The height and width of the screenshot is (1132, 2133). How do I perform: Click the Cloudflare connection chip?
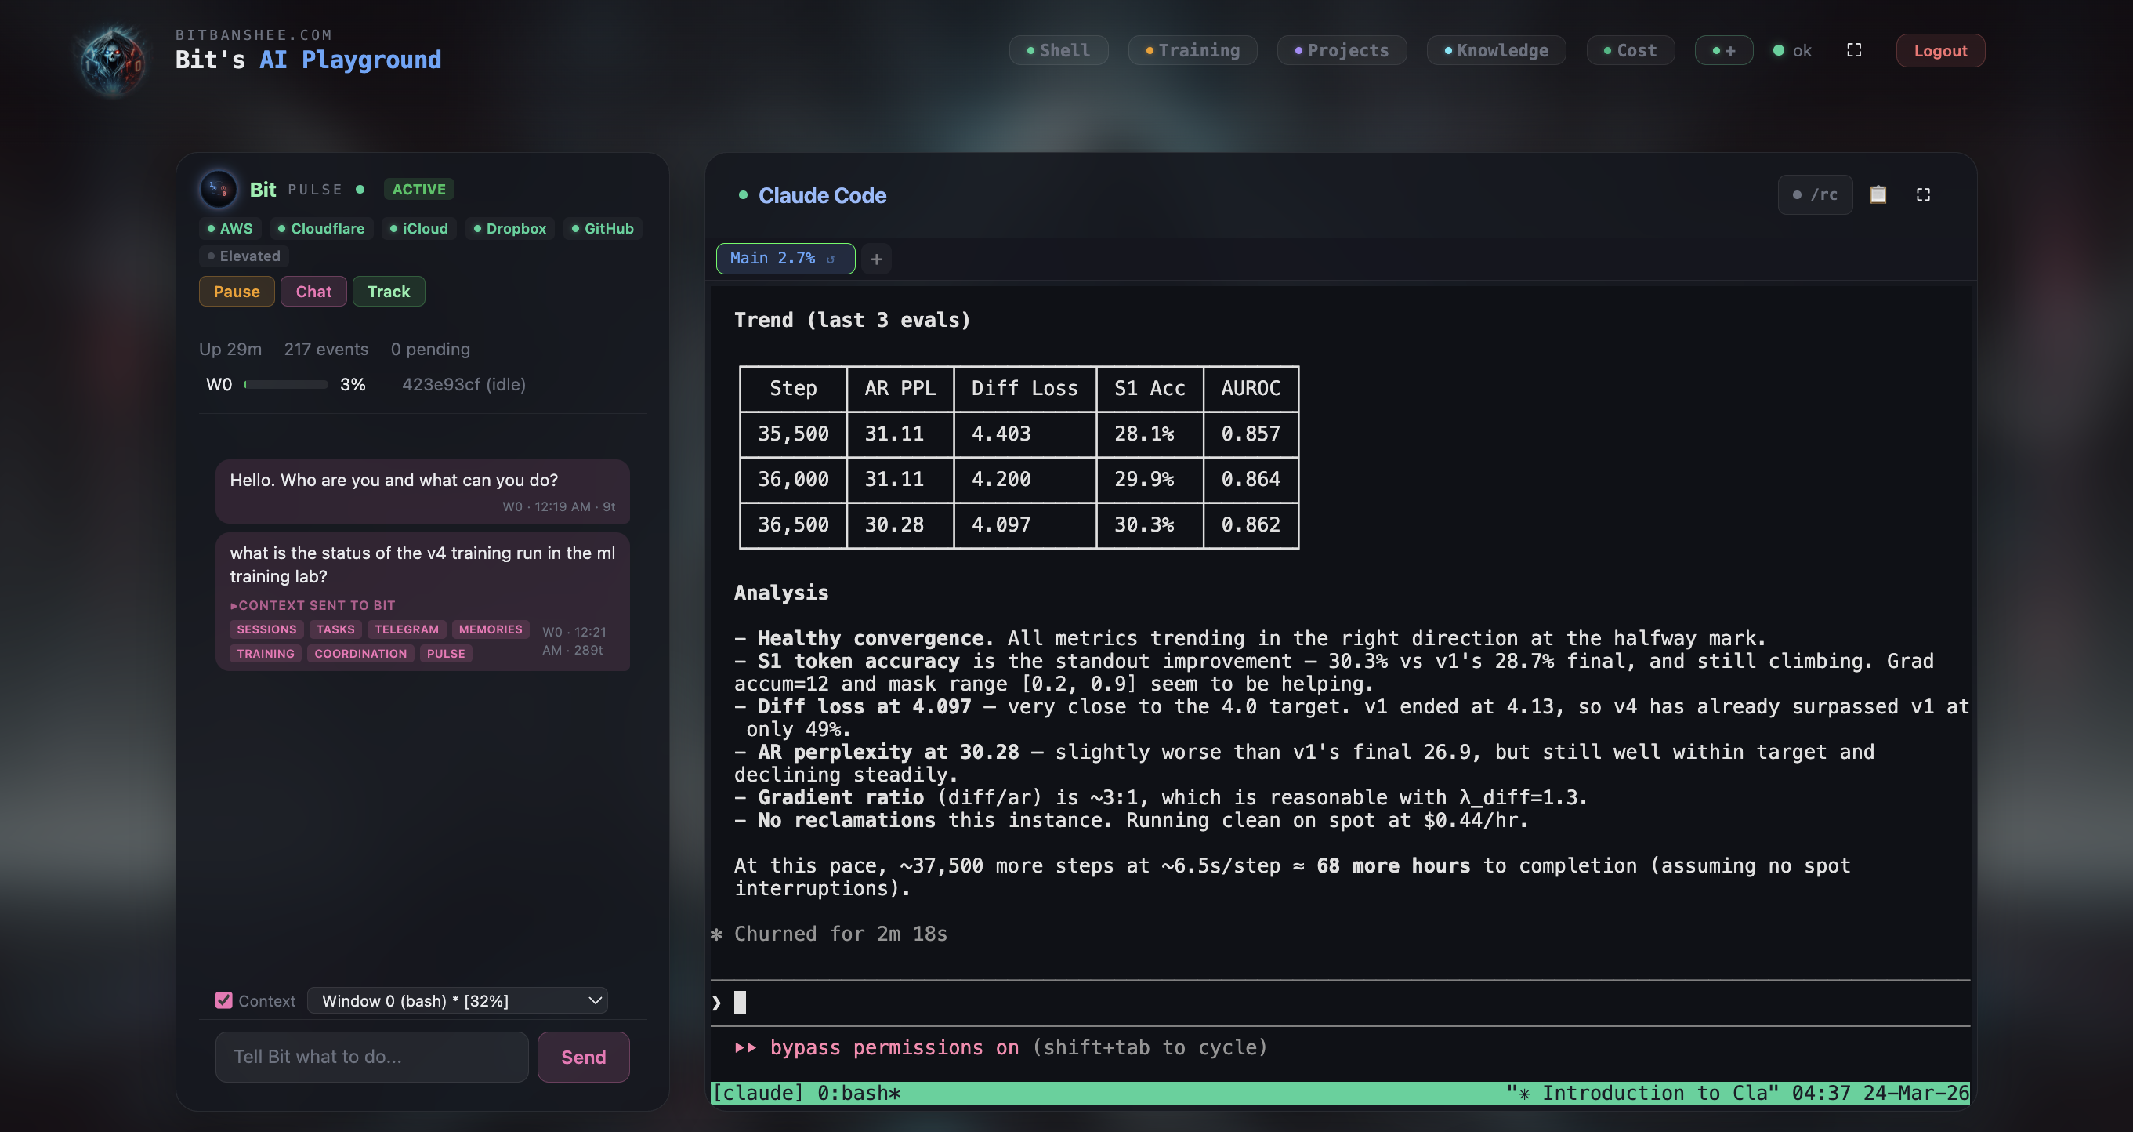321,229
